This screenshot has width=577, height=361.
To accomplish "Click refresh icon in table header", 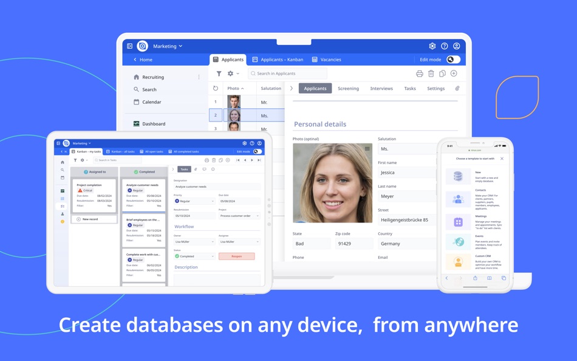I will pyautogui.click(x=216, y=88).
